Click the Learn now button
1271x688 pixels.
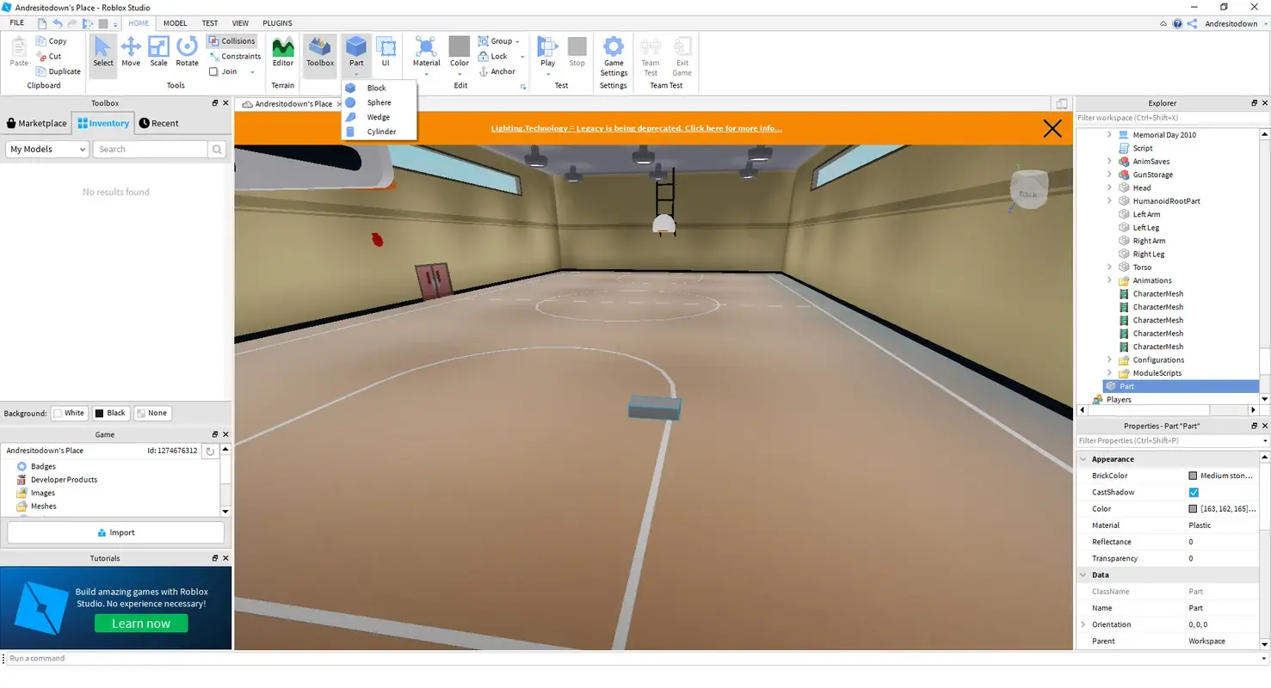[141, 623]
